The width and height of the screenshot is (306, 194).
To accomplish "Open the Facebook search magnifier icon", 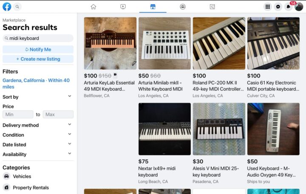I will coord(17,6).
